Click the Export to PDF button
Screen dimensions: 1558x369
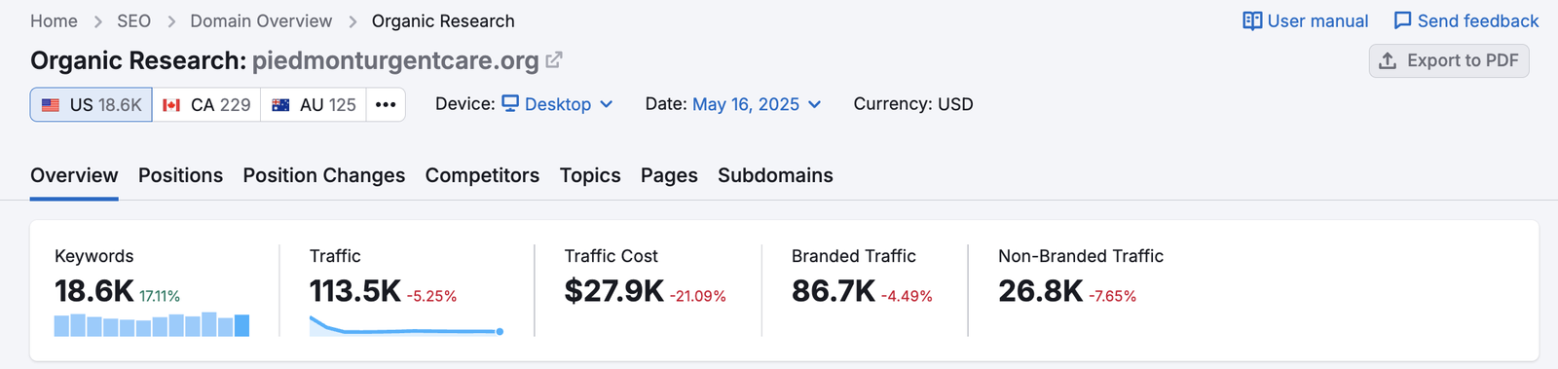point(1449,60)
